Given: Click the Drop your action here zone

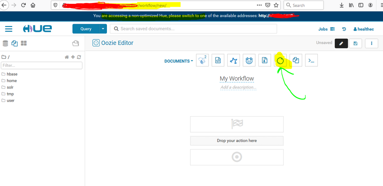Looking at the screenshot, I should [x=237, y=140].
